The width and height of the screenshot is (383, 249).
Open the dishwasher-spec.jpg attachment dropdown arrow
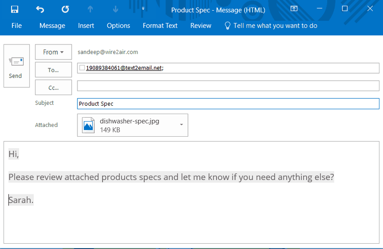click(x=181, y=125)
